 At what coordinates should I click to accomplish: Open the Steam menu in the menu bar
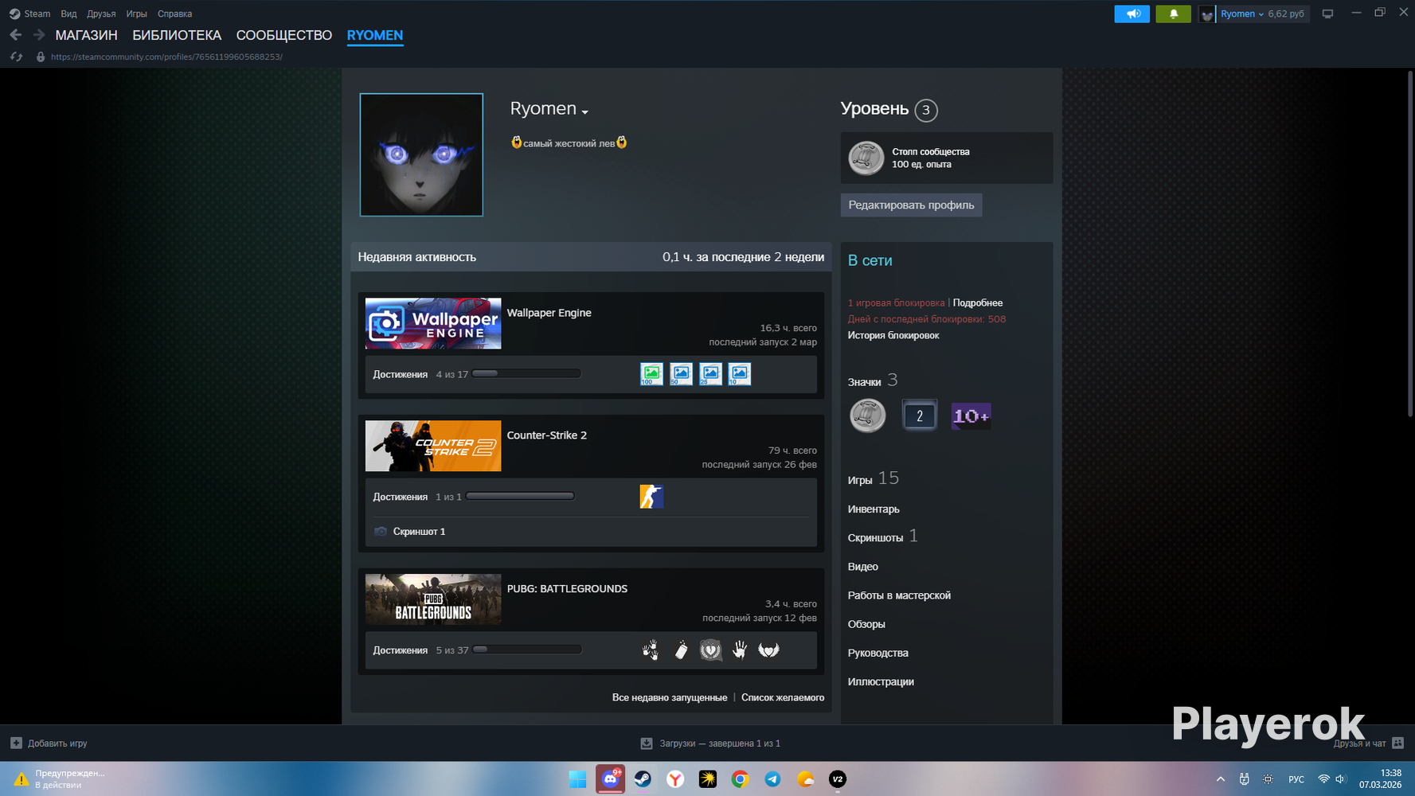[x=37, y=14]
